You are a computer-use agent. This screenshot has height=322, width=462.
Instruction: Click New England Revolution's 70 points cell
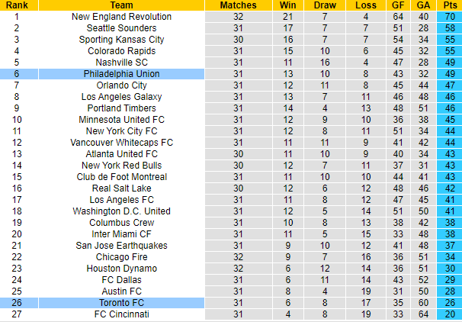click(449, 16)
